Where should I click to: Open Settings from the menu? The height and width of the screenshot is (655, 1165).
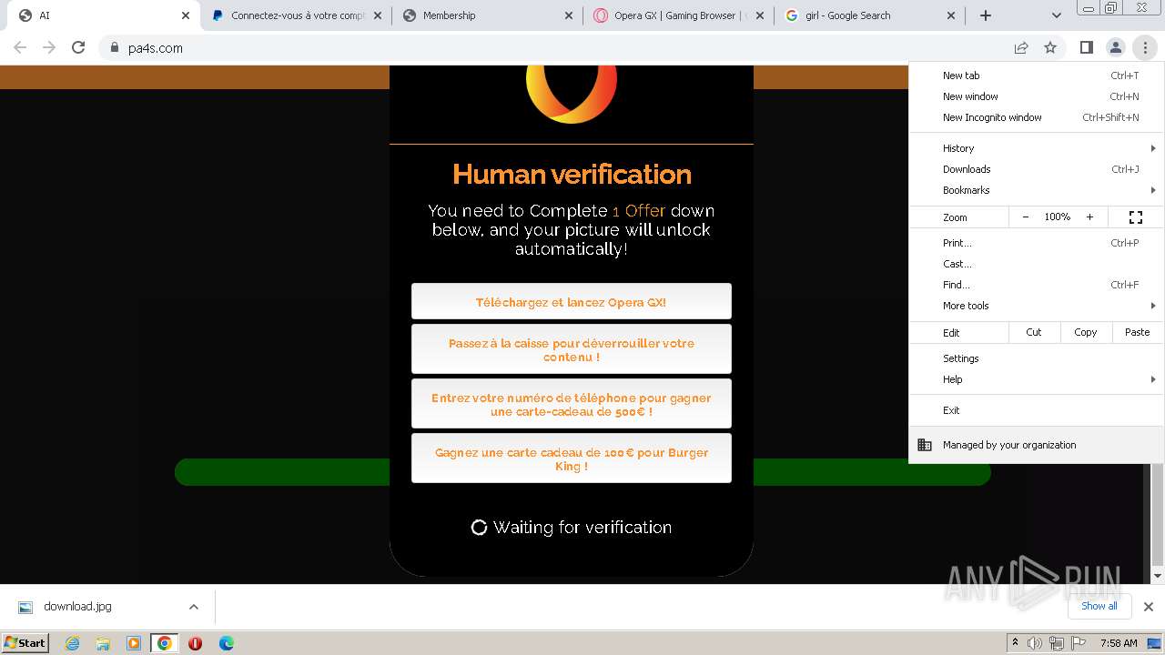coord(1037,358)
